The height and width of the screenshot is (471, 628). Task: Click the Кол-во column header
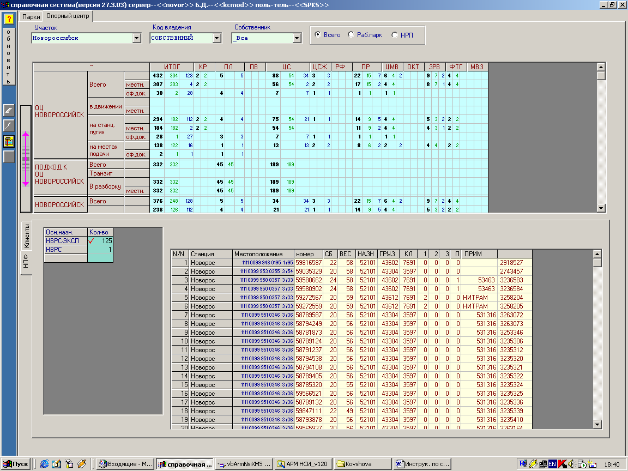click(x=100, y=232)
